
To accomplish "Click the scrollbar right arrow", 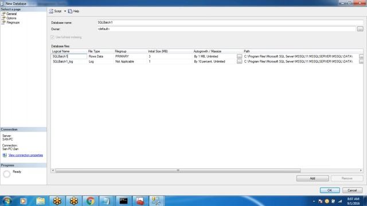I will tap(361, 171).
